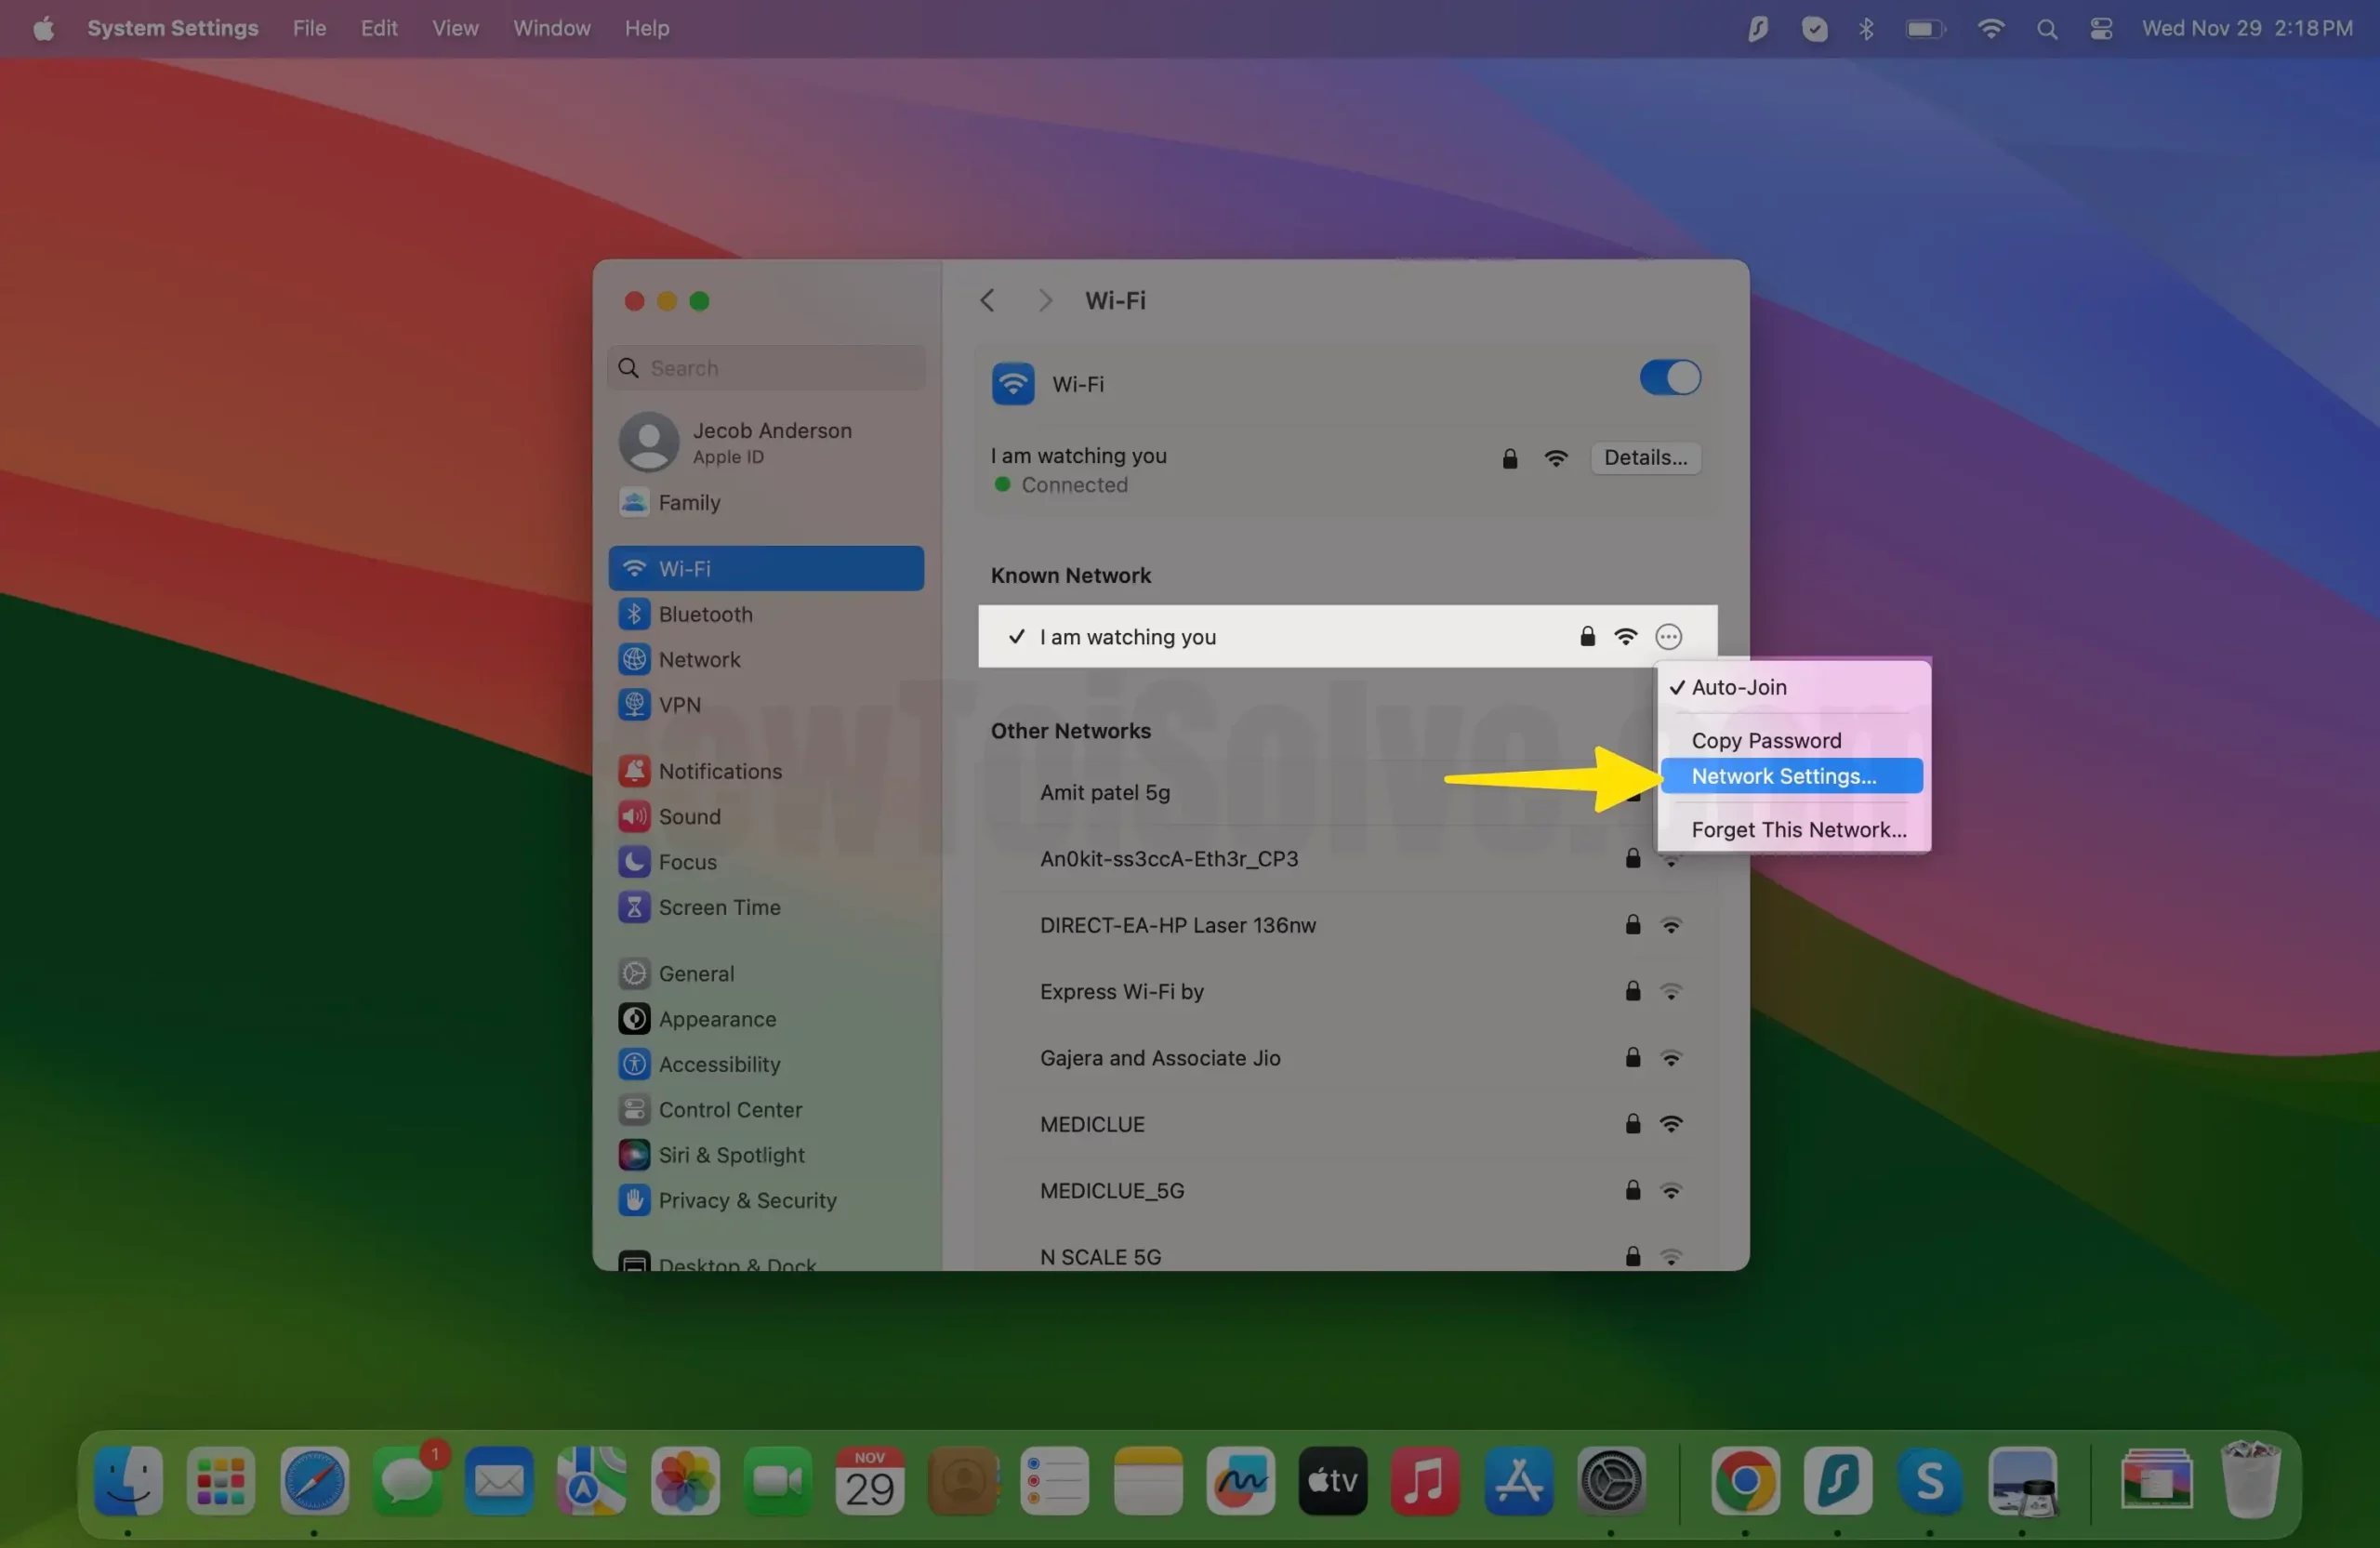Go to Sound settings

(688, 816)
